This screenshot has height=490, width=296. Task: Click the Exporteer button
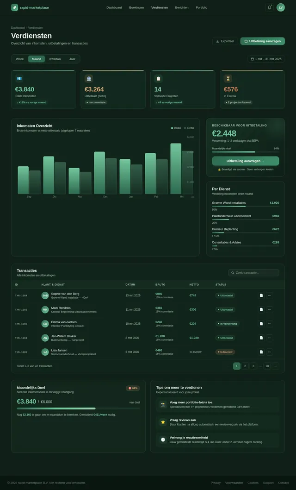point(225,41)
